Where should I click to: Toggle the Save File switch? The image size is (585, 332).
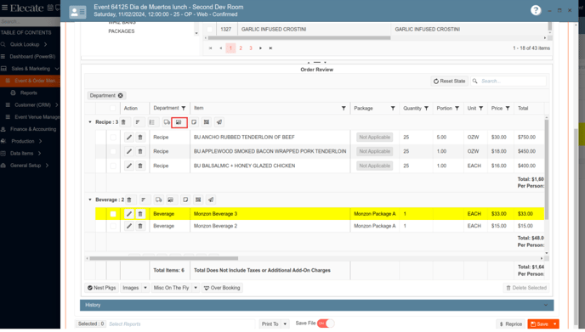pyautogui.click(x=326, y=324)
